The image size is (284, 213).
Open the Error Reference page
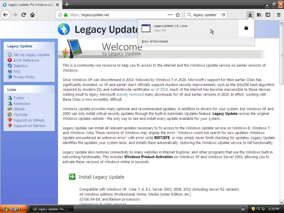point(26,60)
